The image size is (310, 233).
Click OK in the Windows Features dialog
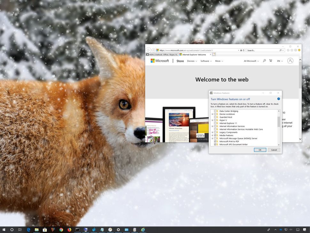[x=260, y=150]
